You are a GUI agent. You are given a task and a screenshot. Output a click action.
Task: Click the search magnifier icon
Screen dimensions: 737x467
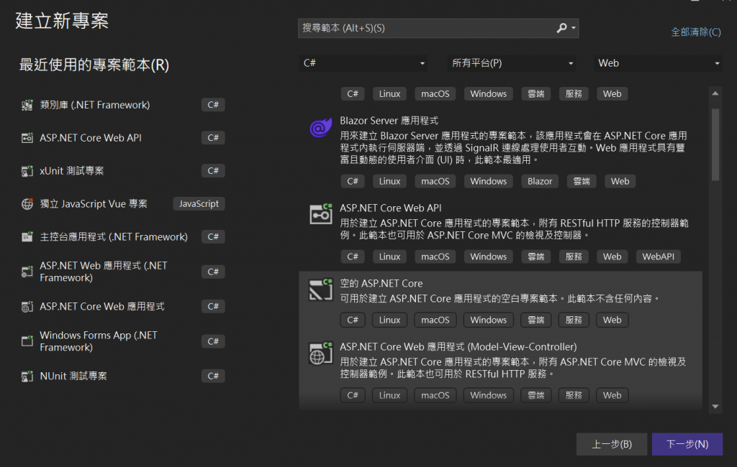(561, 28)
